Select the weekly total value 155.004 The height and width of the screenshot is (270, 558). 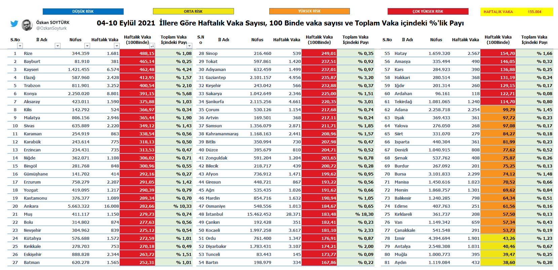(x=534, y=12)
